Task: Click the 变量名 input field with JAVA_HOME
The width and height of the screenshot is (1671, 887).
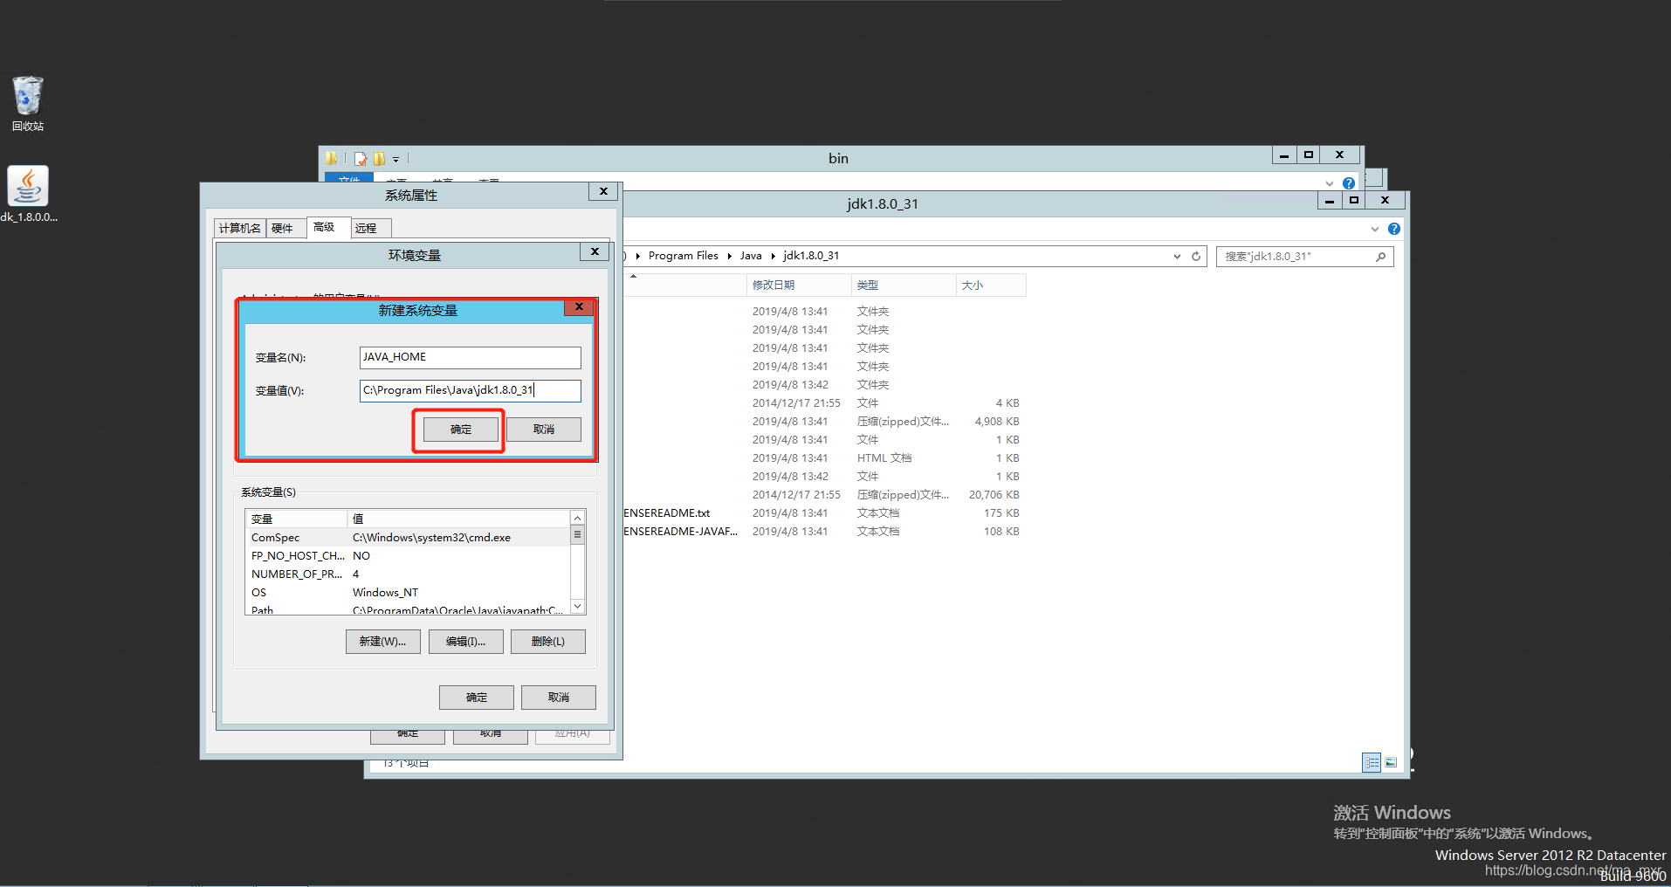Action: click(470, 357)
